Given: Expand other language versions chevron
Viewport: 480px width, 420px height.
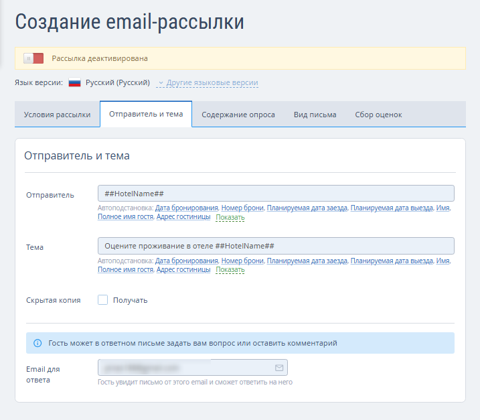Looking at the screenshot, I should click(161, 83).
